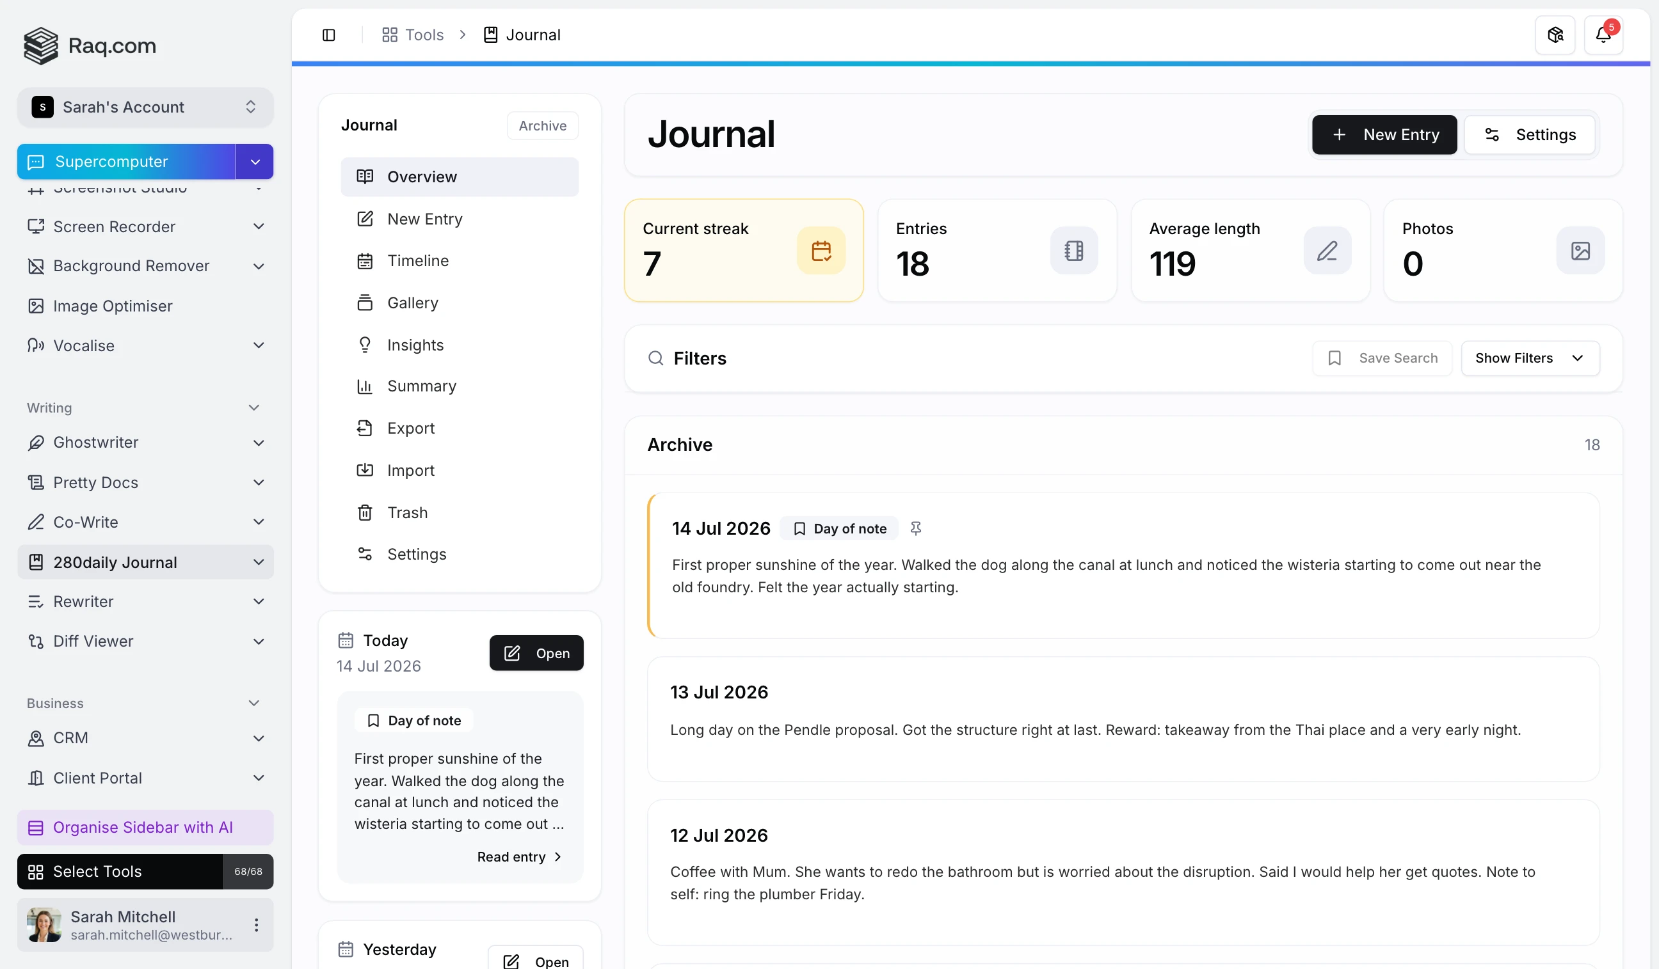Click the Save Search button
Screen dimensions: 1659x969
(x=1382, y=358)
